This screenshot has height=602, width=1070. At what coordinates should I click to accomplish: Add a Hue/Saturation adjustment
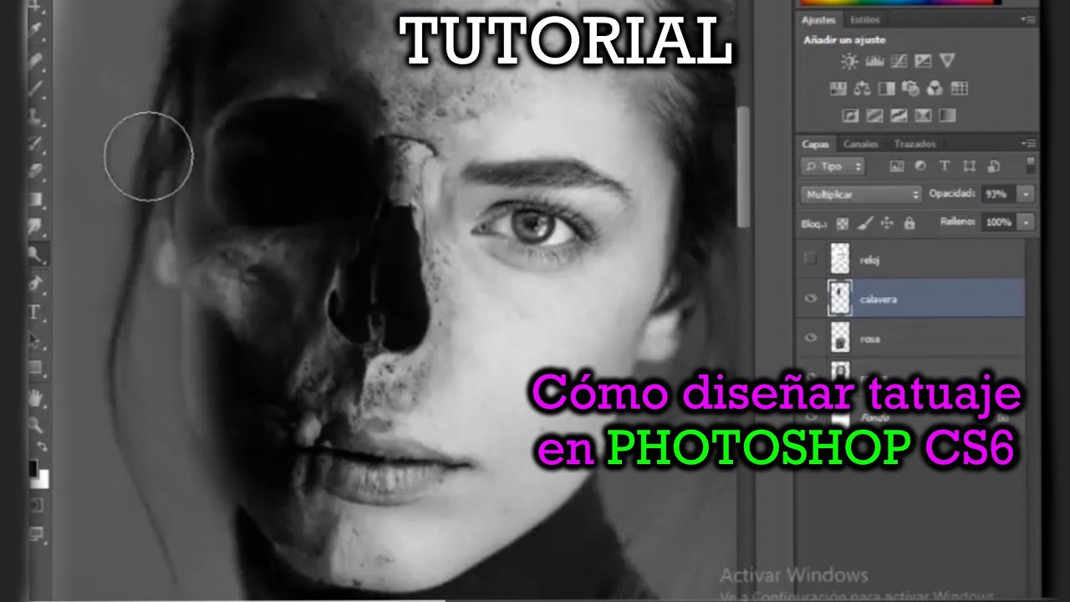[x=838, y=88]
